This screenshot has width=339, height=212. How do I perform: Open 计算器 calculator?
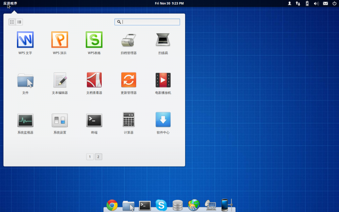[129, 120]
